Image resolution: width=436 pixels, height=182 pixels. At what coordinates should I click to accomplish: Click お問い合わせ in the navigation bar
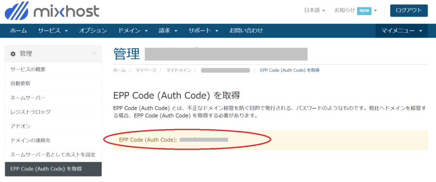pos(246,31)
